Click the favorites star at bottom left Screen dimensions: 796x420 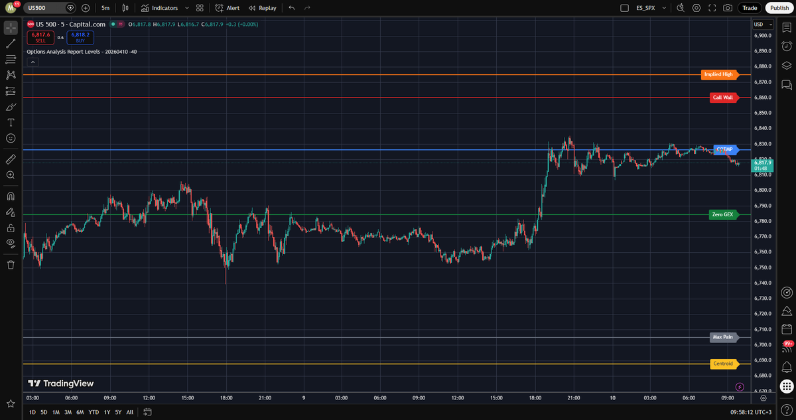coord(11,403)
